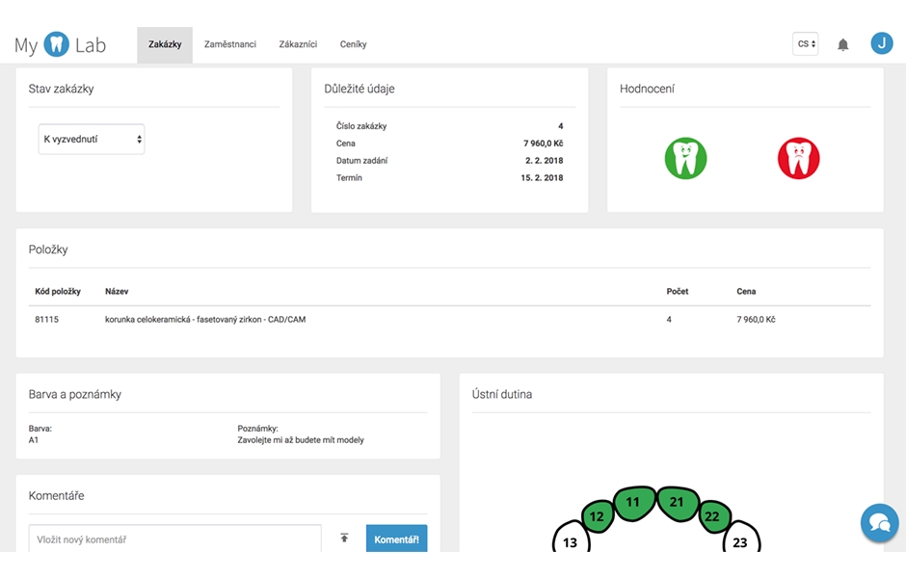Screen dimensions: 906x578
Task: Rate order with green happy tooth
Action: [685, 158]
